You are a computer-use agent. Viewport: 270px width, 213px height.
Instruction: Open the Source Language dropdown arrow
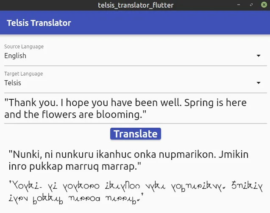(258, 56)
